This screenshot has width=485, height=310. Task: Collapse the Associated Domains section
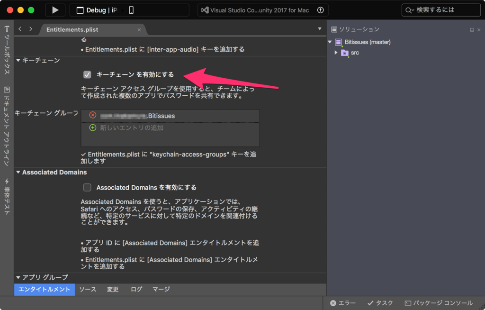18,172
